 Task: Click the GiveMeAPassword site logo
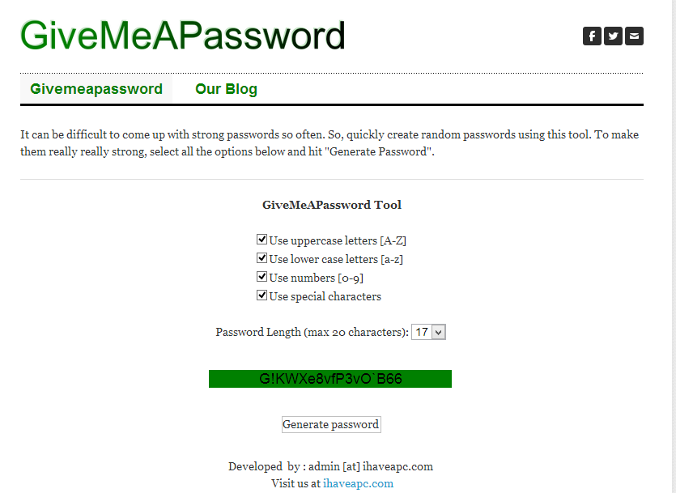(183, 36)
